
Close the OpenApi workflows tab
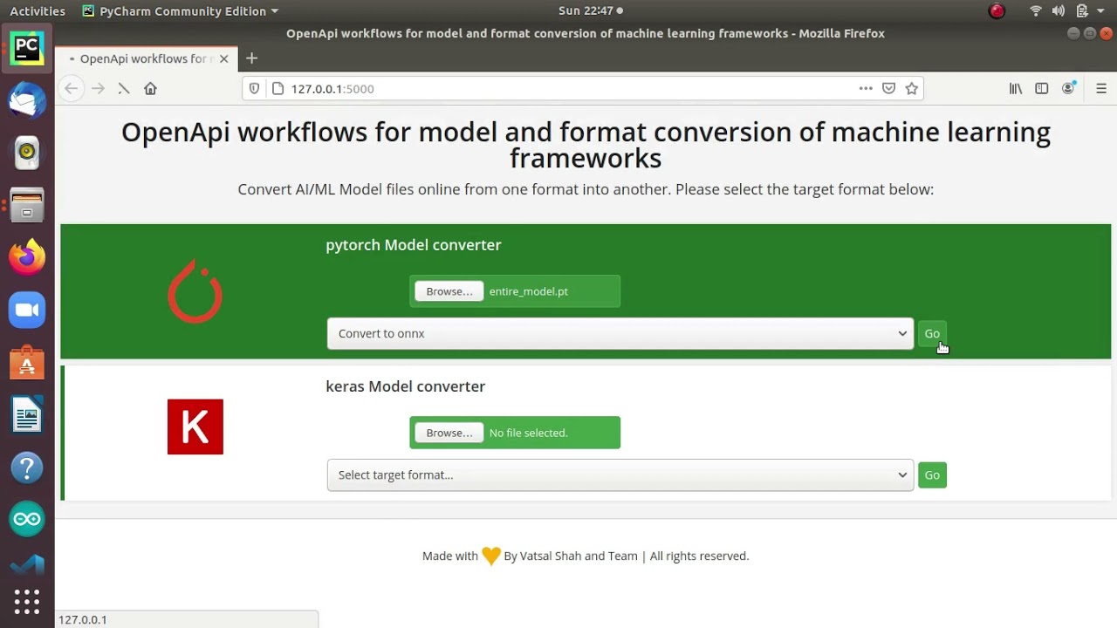tap(224, 58)
